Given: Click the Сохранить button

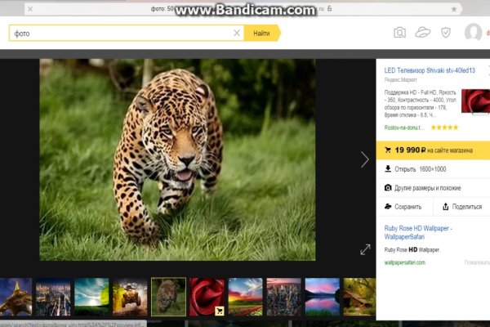Looking at the screenshot, I should pos(403,207).
